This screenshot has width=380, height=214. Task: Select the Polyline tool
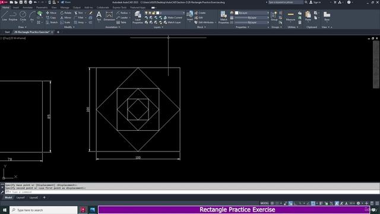[13, 16]
